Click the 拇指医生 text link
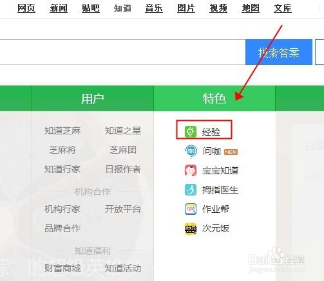The width and height of the screenshot is (324, 281). [x=220, y=190]
